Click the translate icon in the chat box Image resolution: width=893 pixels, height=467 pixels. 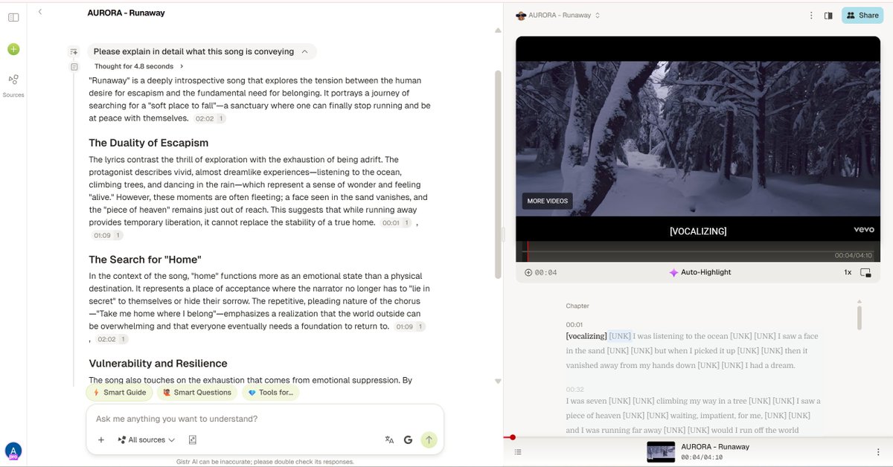pyautogui.click(x=389, y=440)
